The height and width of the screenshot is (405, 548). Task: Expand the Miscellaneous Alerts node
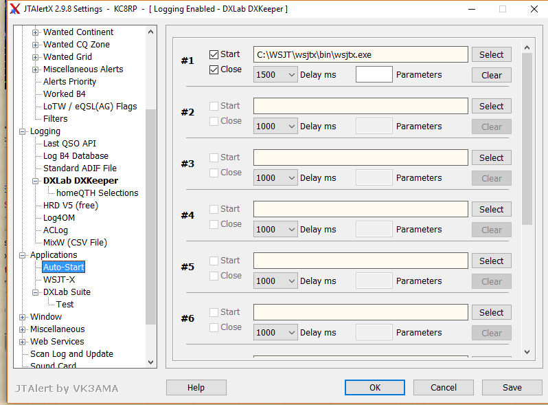point(35,69)
